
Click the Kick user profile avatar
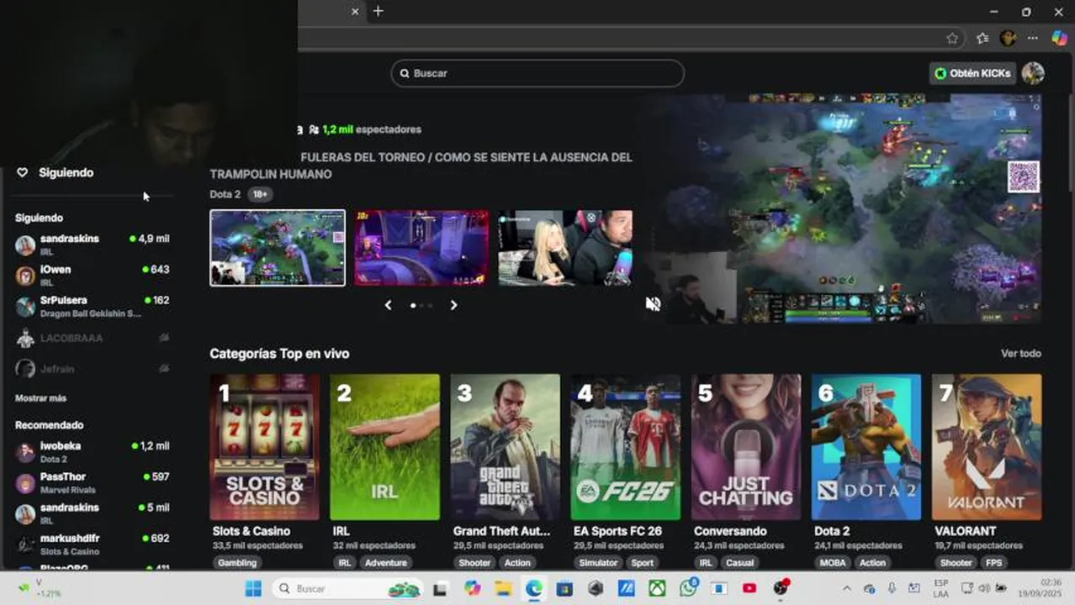tap(1033, 73)
